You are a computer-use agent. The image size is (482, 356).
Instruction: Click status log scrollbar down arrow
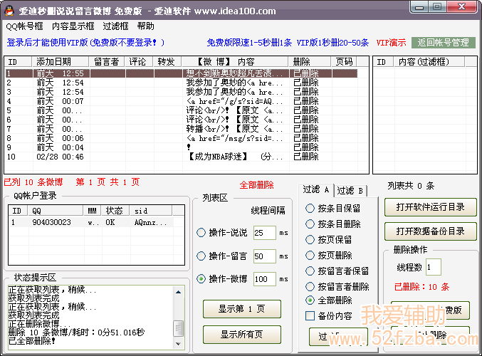(178, 344)
